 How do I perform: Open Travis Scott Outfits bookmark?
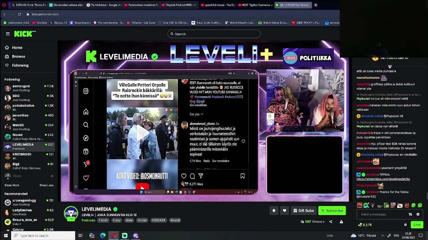[x=206, y=23]
